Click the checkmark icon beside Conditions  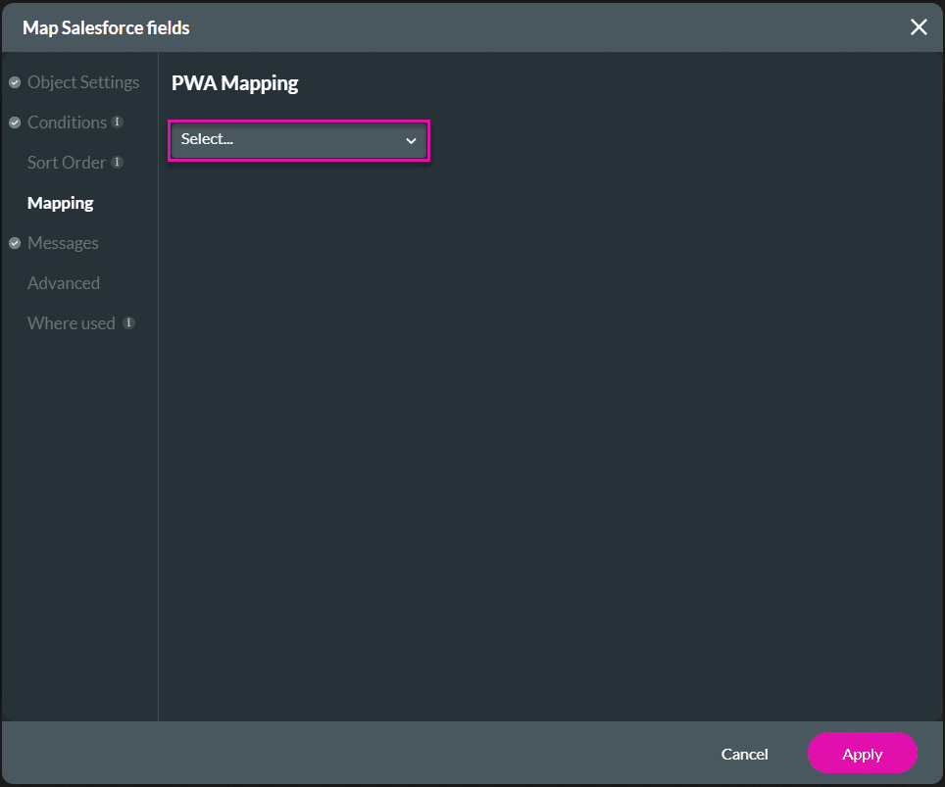click(14, 123)
